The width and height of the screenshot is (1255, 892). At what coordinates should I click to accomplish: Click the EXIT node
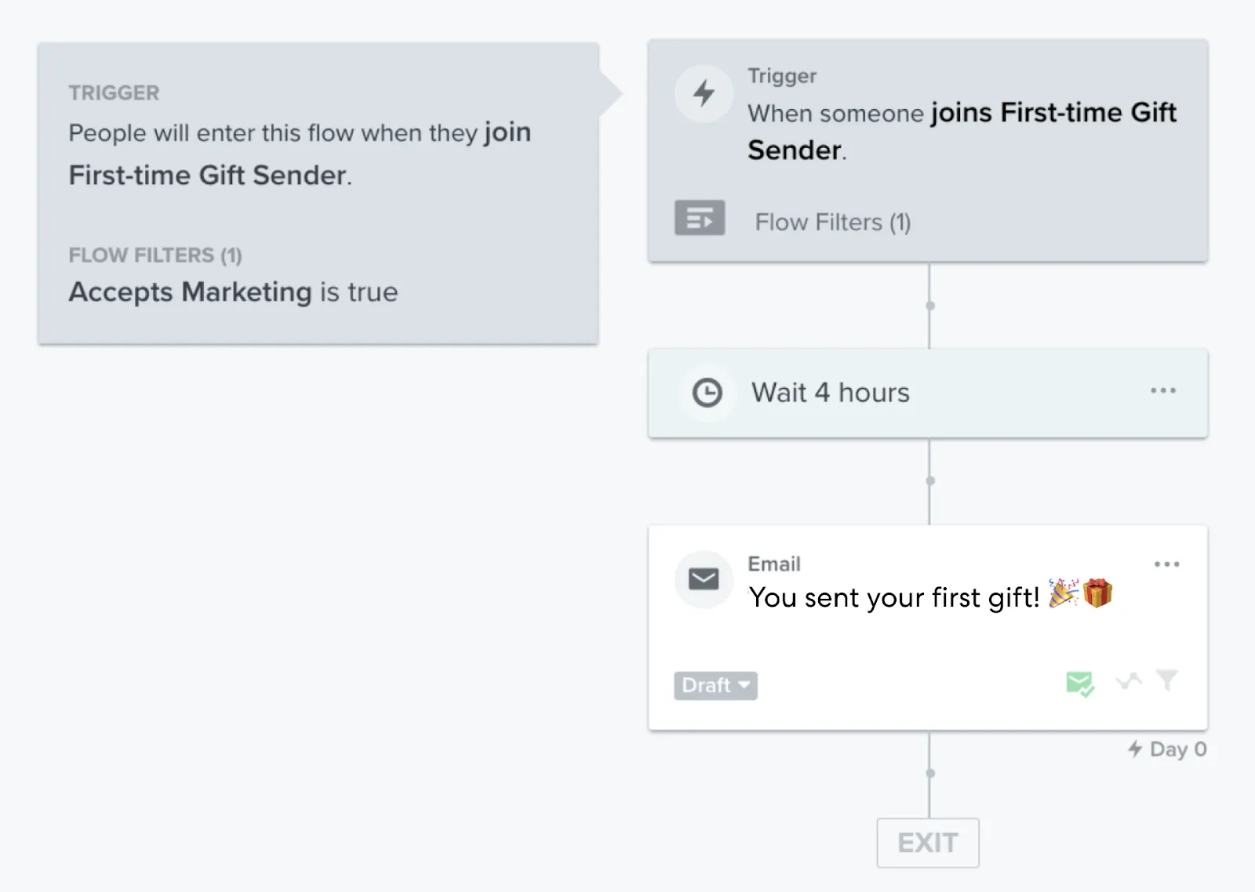[x=928, y=843]
